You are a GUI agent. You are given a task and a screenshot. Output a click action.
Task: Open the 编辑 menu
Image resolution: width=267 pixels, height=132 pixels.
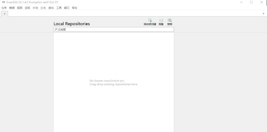(12, 8)
